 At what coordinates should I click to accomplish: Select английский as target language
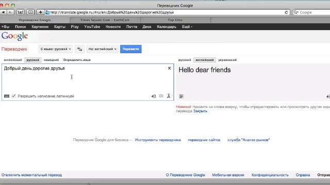(x=205, y=60)
